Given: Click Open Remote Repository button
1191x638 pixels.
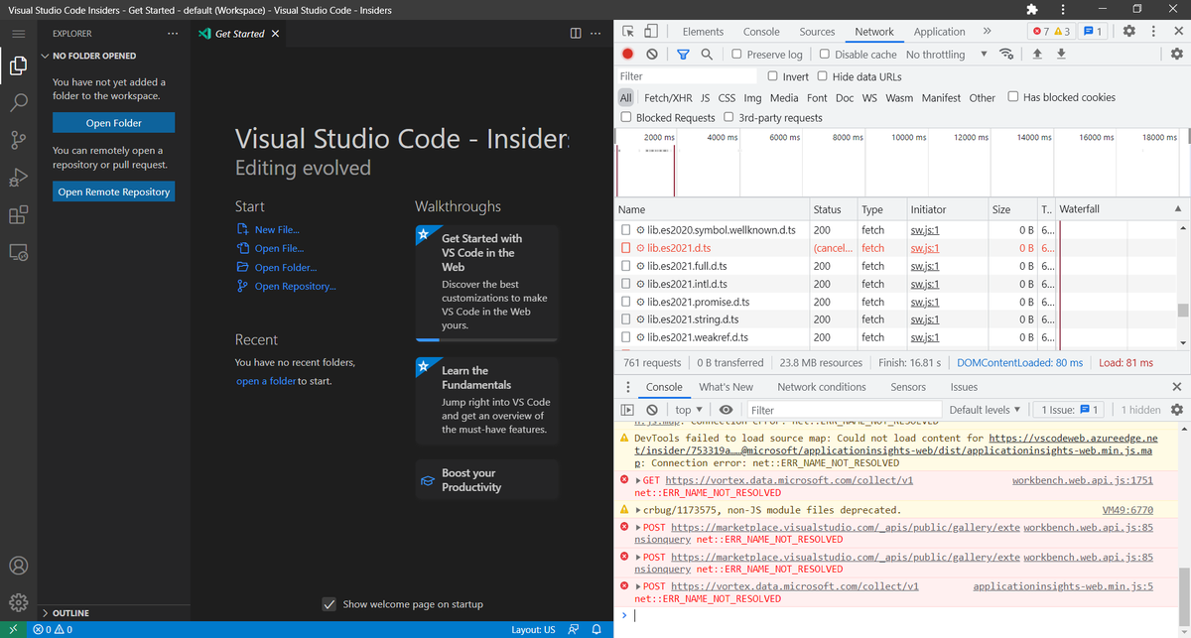Looking at the screenshot, I should point(113,191).
